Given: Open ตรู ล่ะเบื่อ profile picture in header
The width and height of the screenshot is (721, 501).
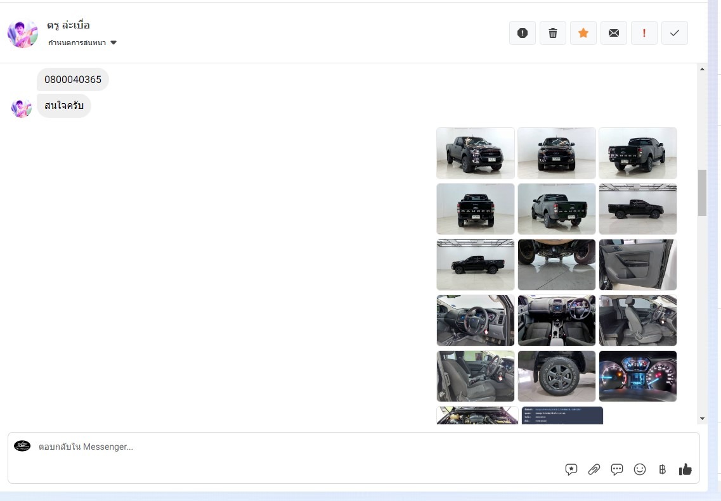Looking at the screenshot, I should click(x=23, y=34).
